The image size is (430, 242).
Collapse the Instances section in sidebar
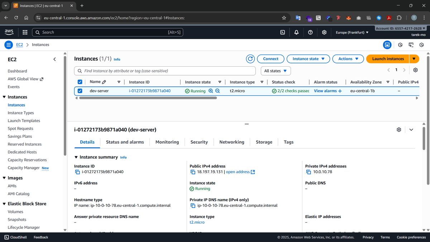[x=4, y=97]
